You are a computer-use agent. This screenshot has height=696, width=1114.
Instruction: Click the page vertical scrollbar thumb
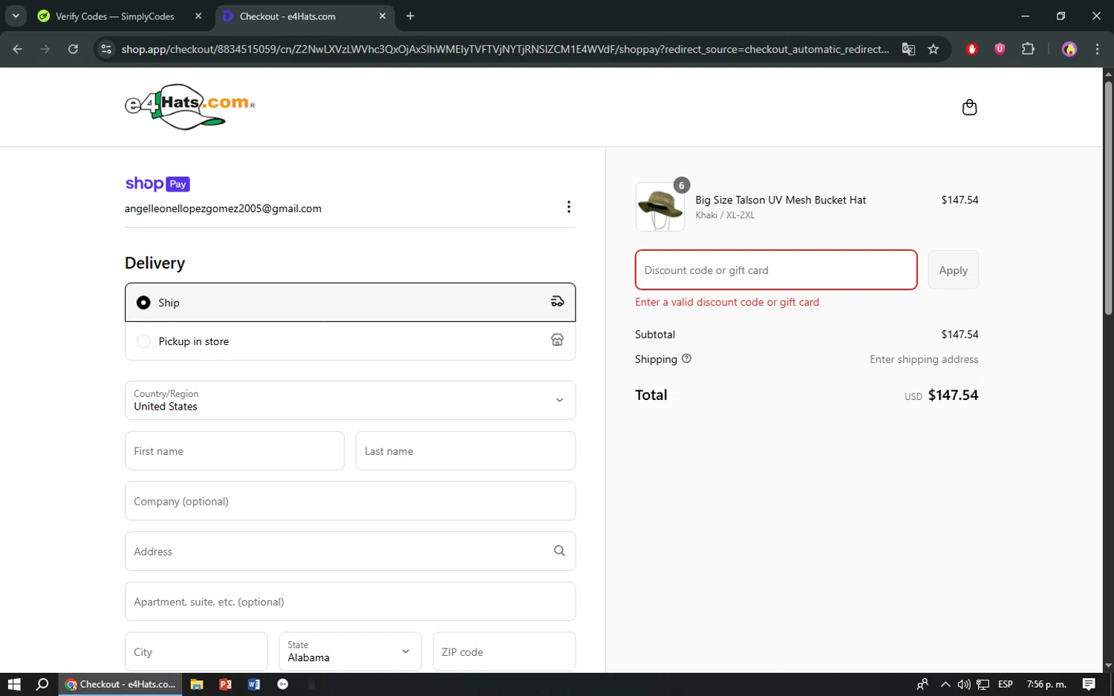1108,198
